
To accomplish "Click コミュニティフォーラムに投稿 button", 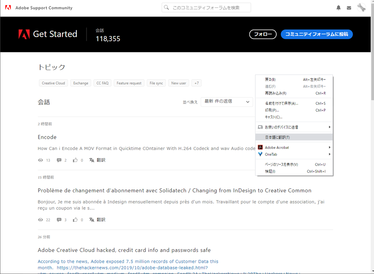I will click(316, 34).
